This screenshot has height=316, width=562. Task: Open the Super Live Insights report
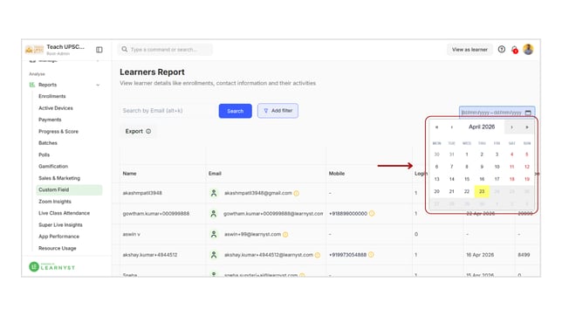coord(60,225)
